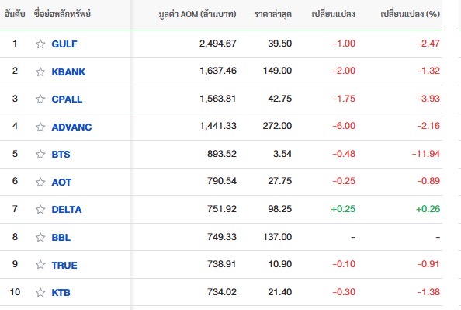Sort by เปลี่ยนแปลง (%) column header
Image resolution: width=461 pixels, height=310 pixels.
pyautogui.click(x=410, y=14)
